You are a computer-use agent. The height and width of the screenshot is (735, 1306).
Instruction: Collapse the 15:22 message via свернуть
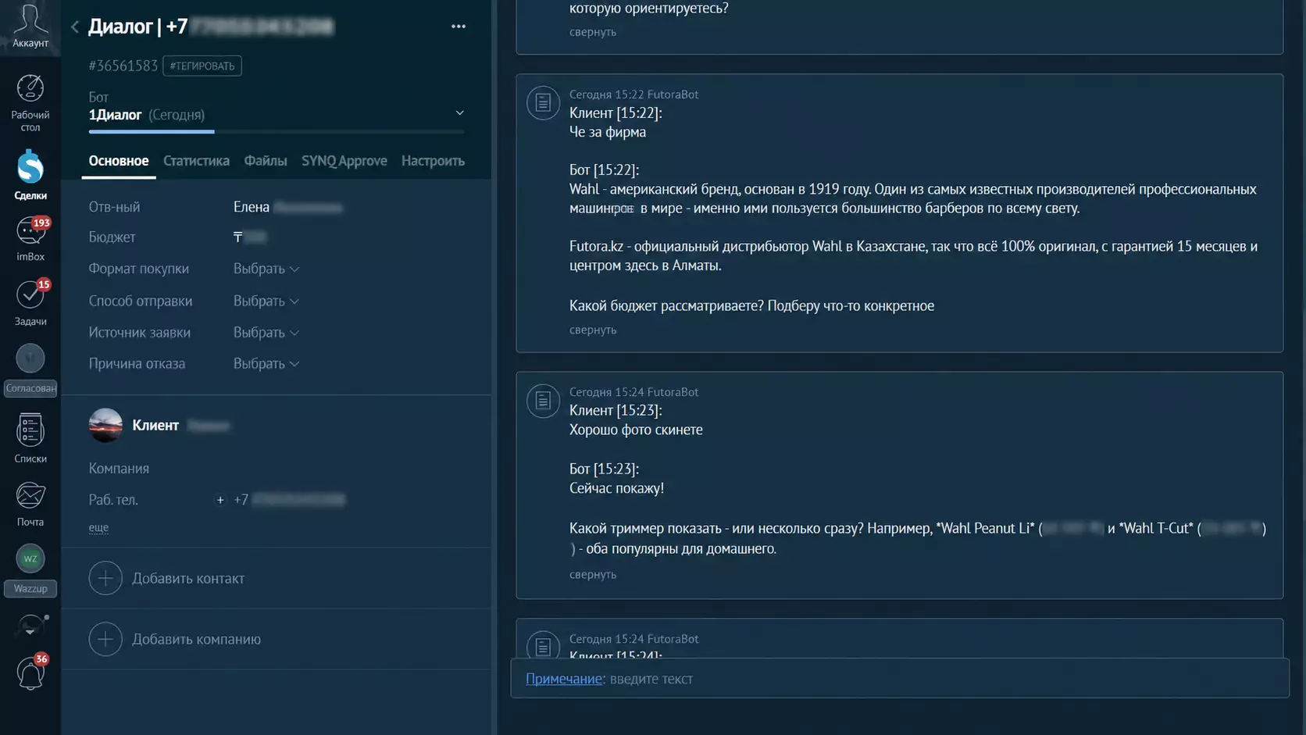(x=593, y=330)
